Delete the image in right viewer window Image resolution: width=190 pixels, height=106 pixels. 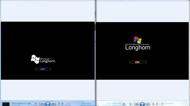pyautogui.click(x=162, y=104)
